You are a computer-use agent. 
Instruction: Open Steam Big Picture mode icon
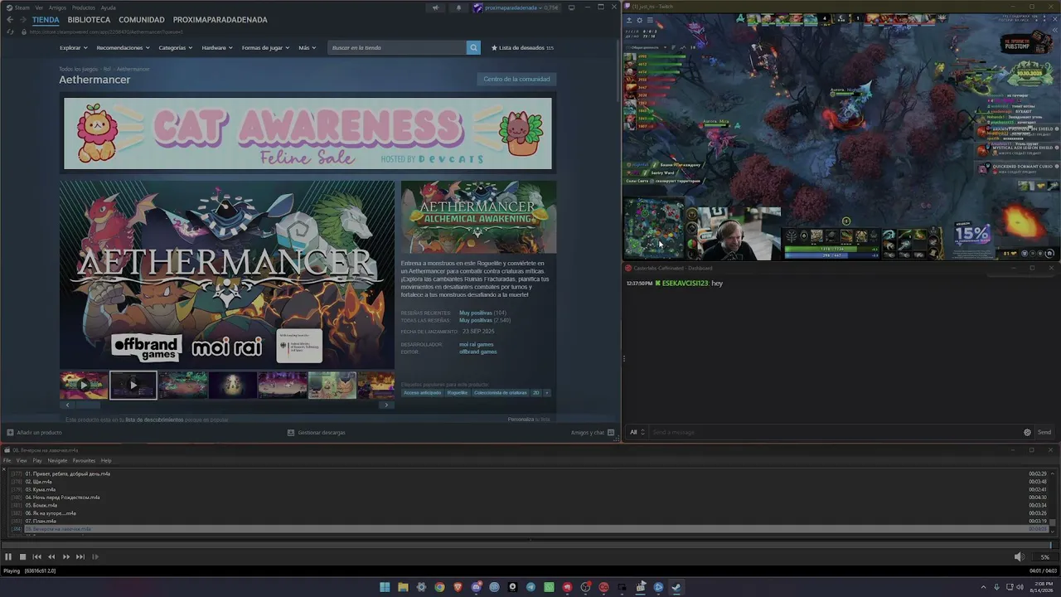pyautogui.click(x=572, y=7)
